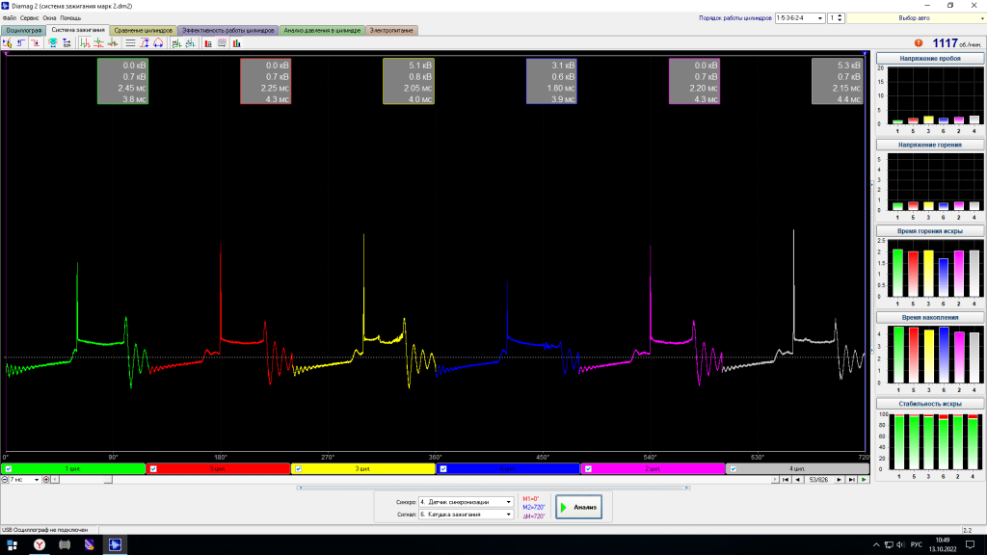Click the arrows-with-value measurement icon
The image size is (987, 555).
(x=67, y=42)
